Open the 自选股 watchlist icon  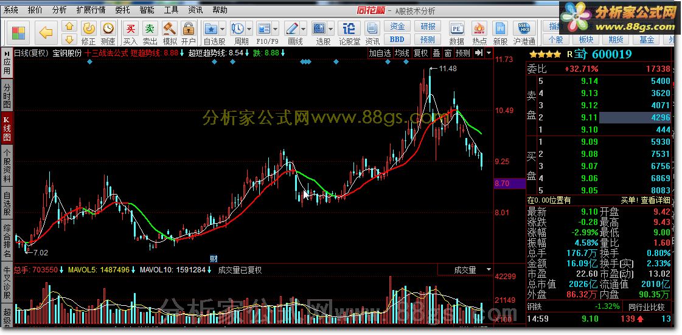pyautogui.click(x=211, y=29)
